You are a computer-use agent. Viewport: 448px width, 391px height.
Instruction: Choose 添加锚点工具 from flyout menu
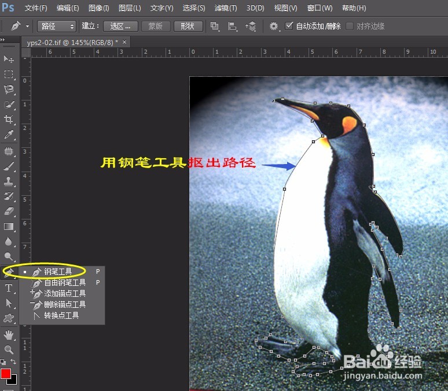[61, 293]
